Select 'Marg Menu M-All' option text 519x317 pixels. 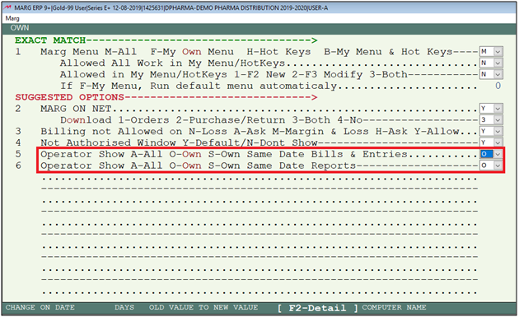(x=88, y=52)
